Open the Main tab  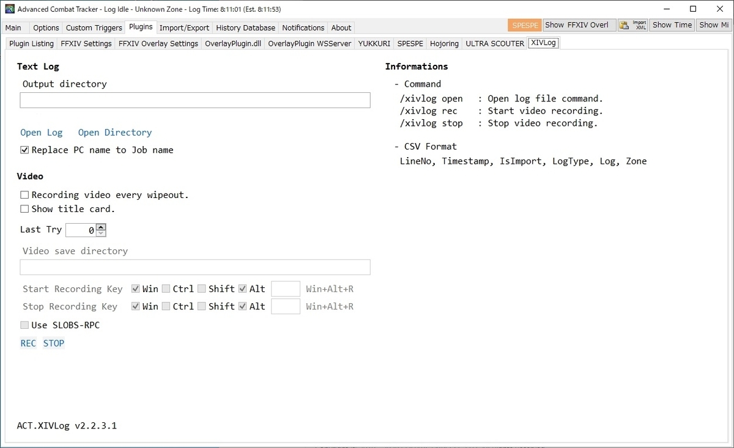[x=13, y=28]
